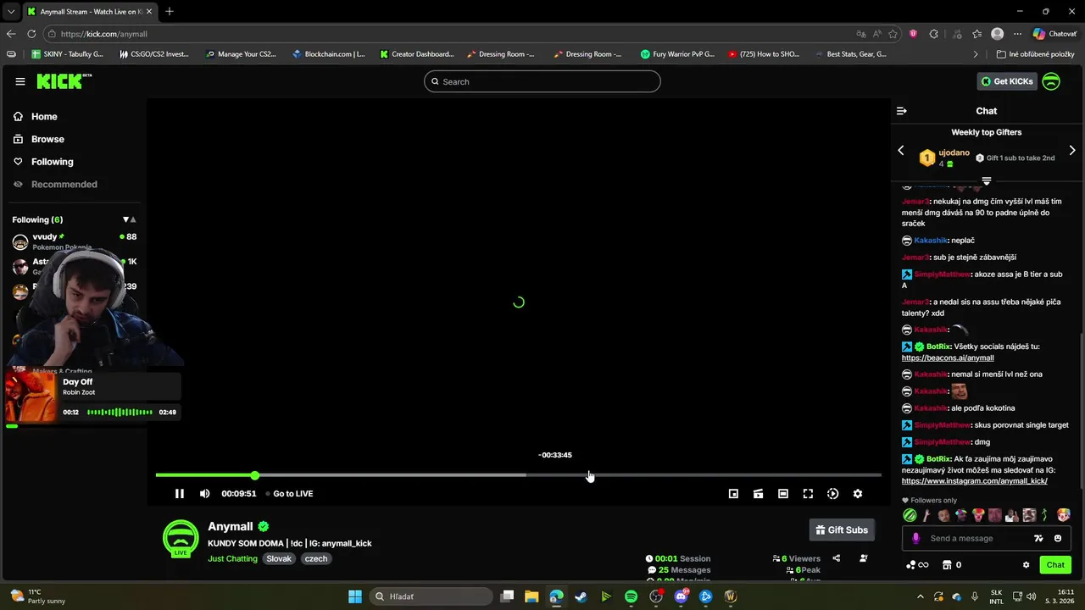Expand bookmarks bar overflow chevron
Screen dimensions: 1085x610
tap(976, 54)
